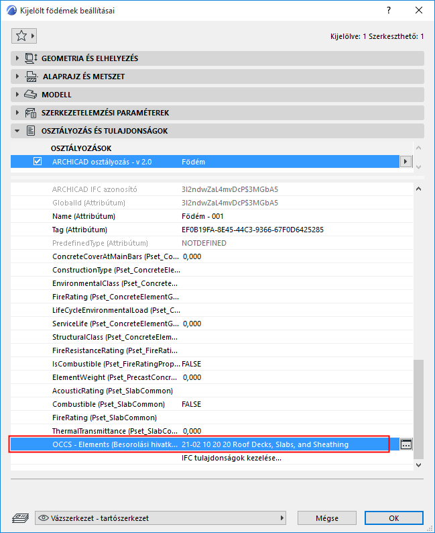Click the Osztályozás és Tulajdonságok panel icon

click(31, 131)
